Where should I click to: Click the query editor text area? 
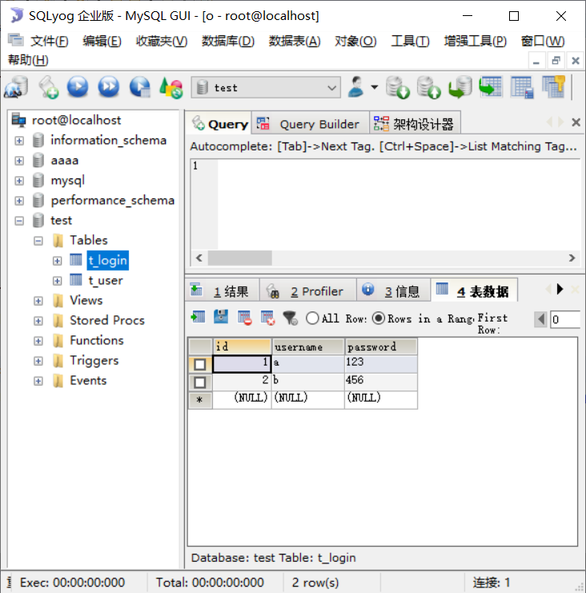click(x=399, y=204)
